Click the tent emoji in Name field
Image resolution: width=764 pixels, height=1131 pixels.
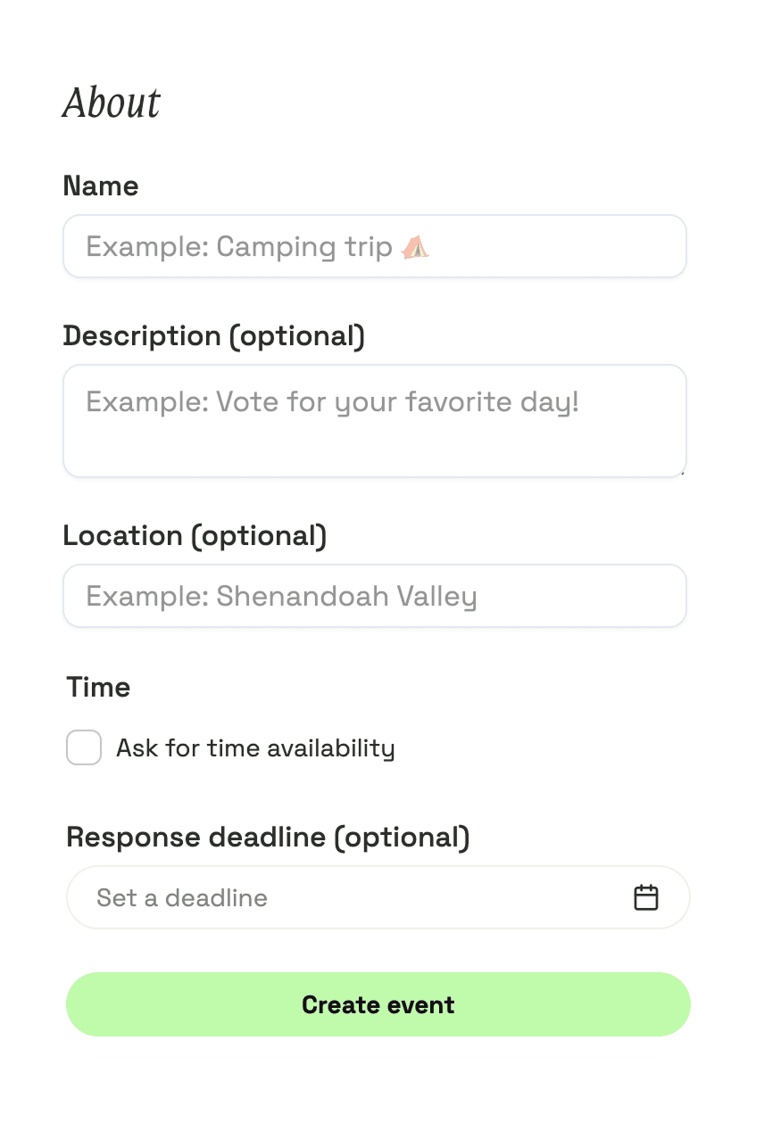[415, 246]
